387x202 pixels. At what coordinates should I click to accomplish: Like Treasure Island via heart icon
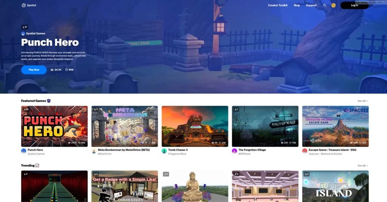point(361,143)
